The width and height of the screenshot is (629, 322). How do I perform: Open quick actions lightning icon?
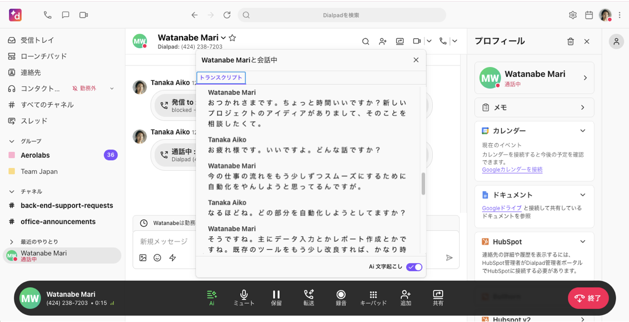(173, 258)
